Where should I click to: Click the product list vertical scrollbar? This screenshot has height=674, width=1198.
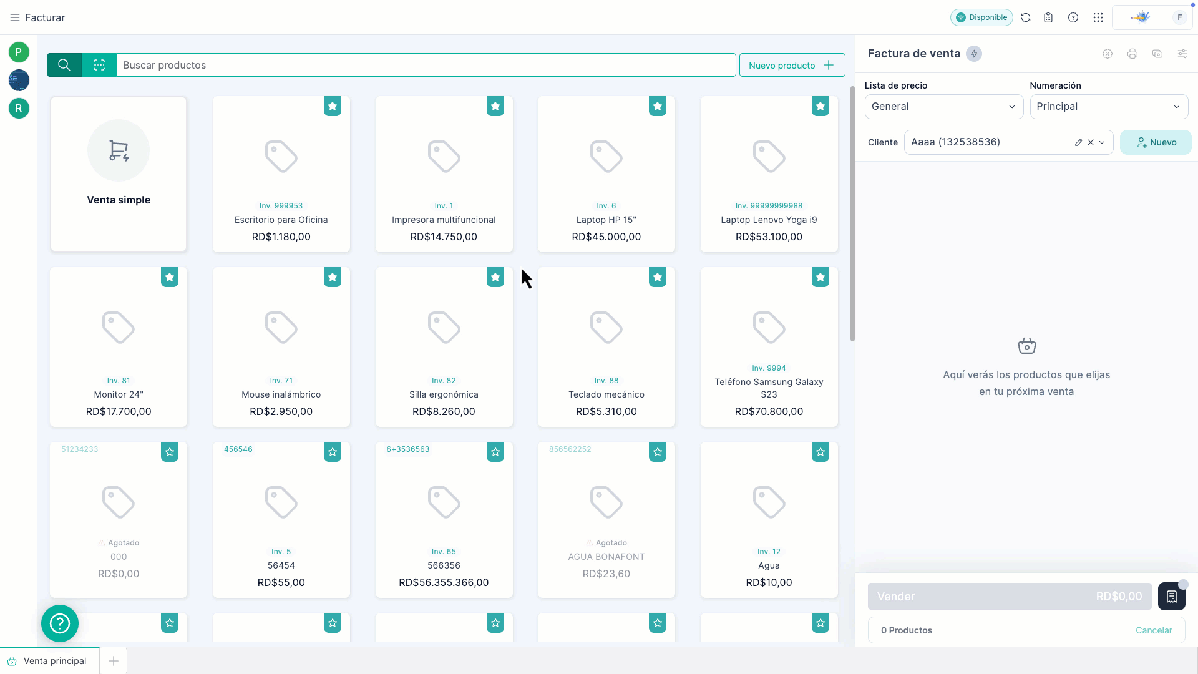(x=852, y=212)
